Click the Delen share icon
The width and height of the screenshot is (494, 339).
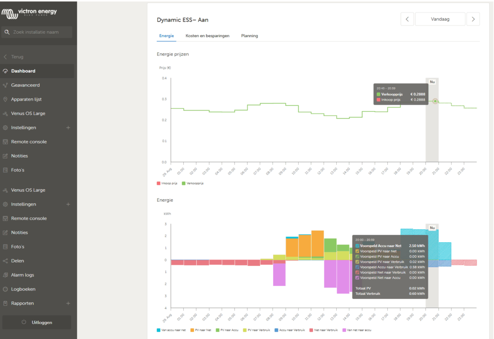click(x=5, y=261)
